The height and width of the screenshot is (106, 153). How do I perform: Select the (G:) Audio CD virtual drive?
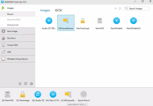point(38,94)
